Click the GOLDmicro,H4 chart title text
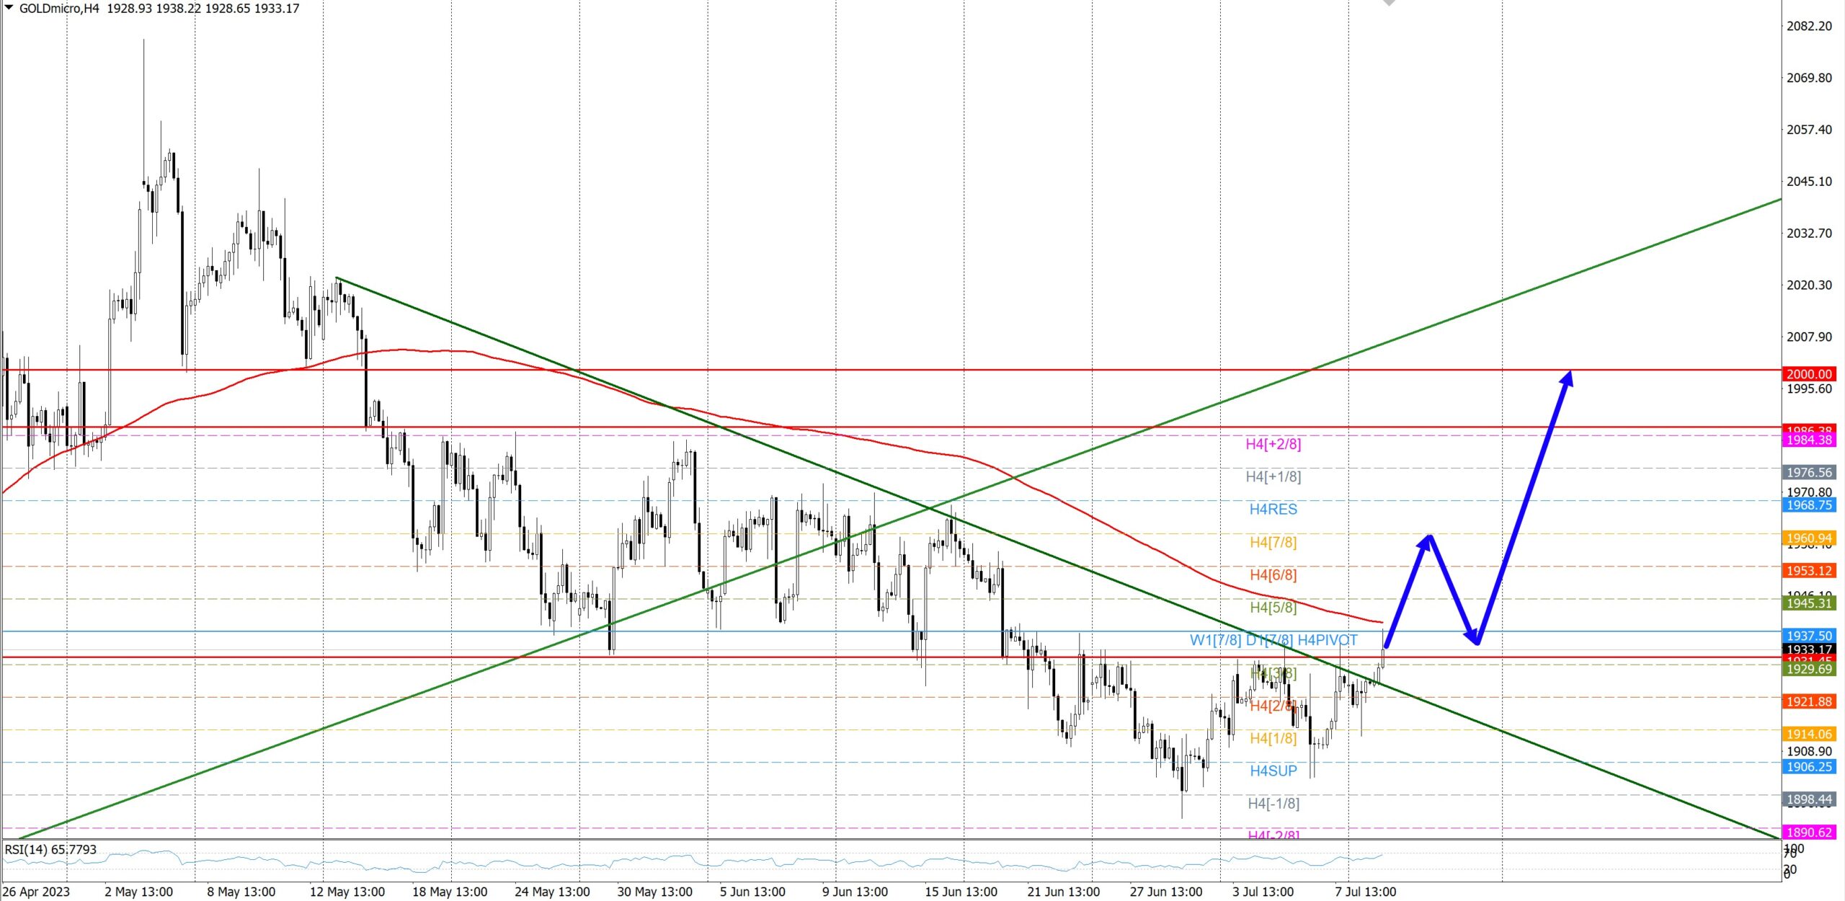This screenshot has height=901, width=1845. [59, 9]
